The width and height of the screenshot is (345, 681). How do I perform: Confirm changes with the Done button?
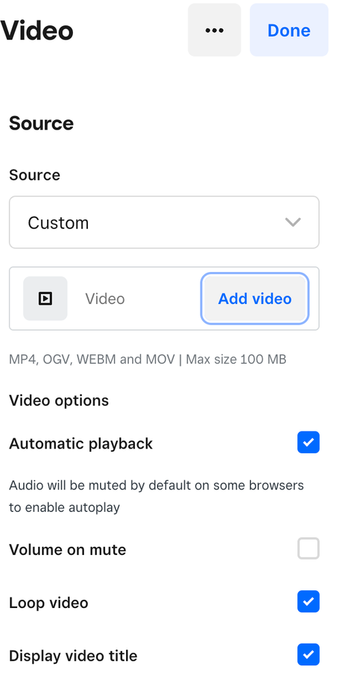coord(289,30)
